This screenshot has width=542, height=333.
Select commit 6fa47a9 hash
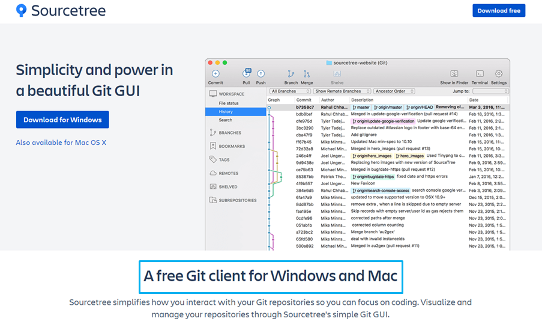pos(304,197)
